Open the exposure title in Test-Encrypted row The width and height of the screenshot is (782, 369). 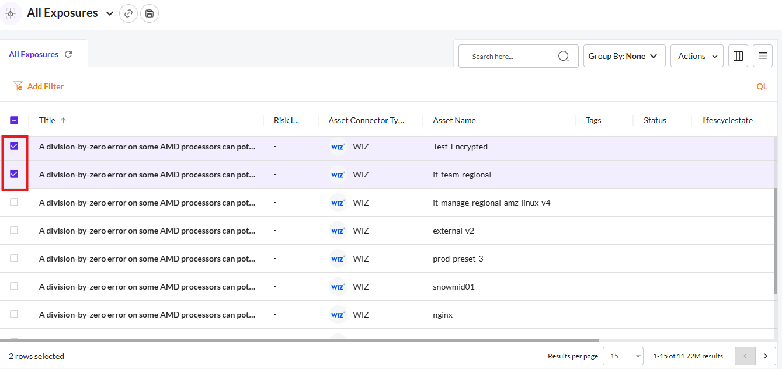click(147, 147)
